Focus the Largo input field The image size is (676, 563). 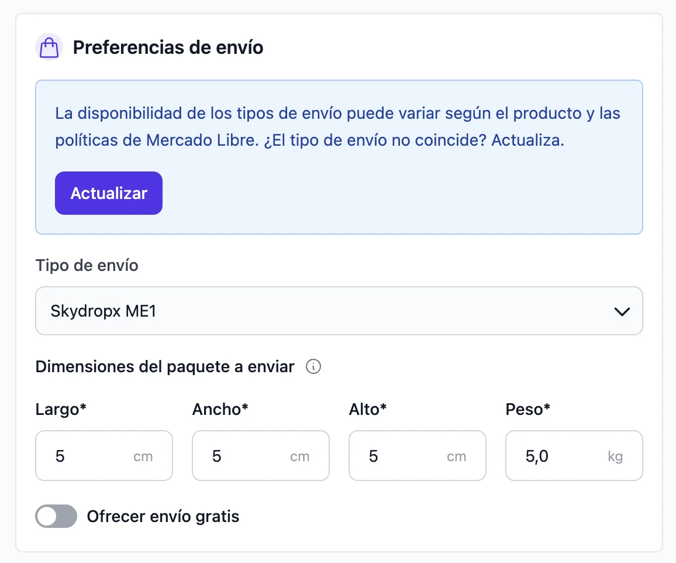click(x=104, y=455)
